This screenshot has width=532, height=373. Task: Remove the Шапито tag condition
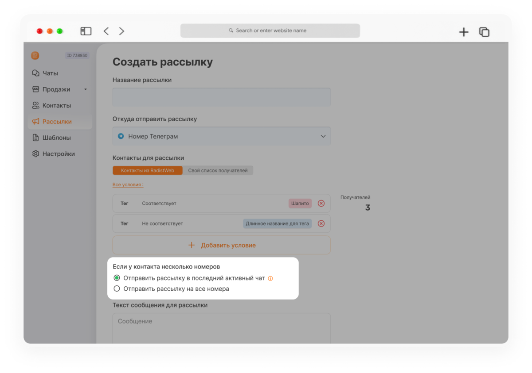[x=321, y=204]
